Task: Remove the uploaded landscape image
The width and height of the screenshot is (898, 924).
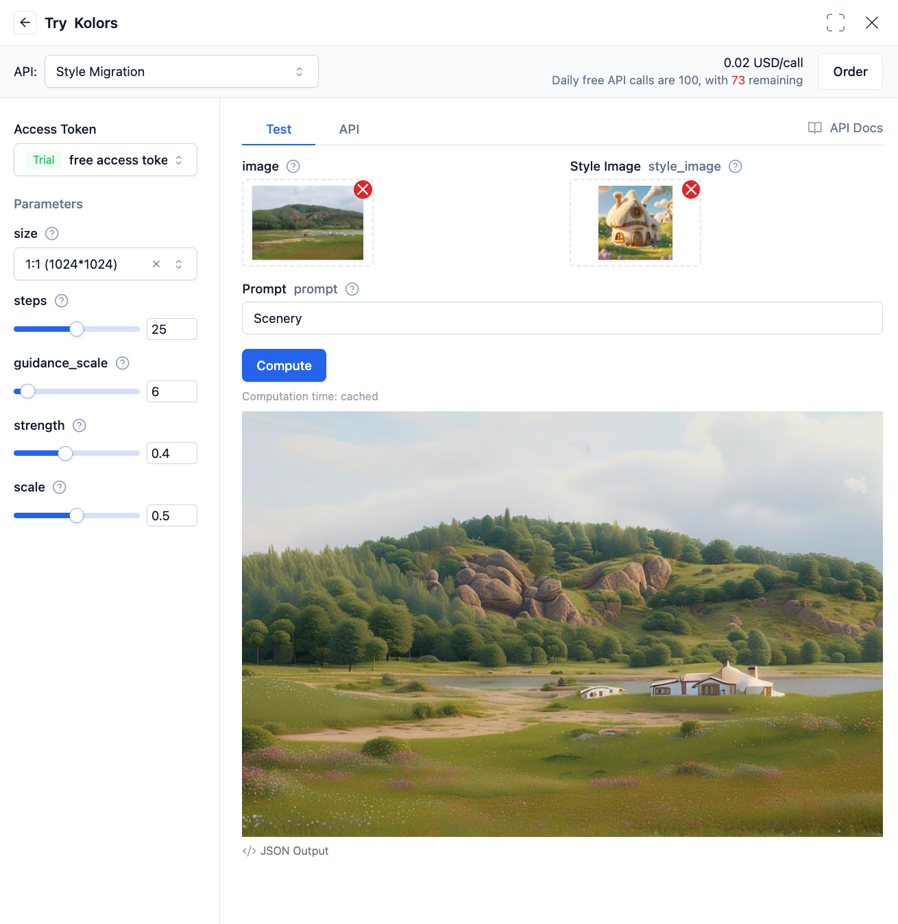Action: click(x=363, y=190)
